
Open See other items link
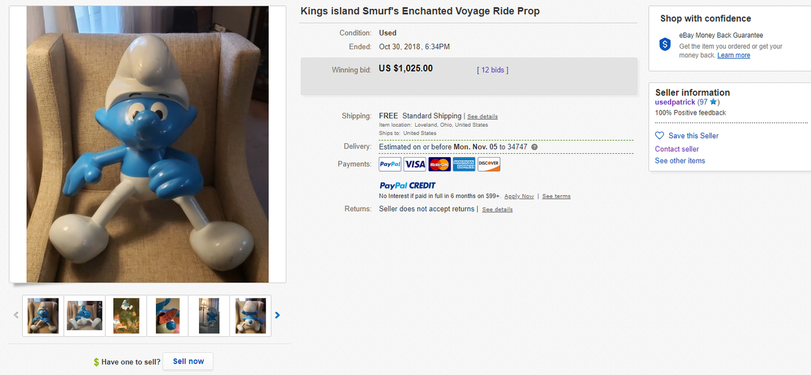coord(680,161)
